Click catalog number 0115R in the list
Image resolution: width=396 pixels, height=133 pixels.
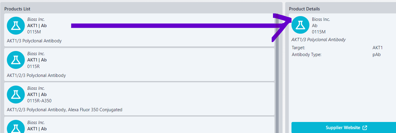tap(33, 66)
